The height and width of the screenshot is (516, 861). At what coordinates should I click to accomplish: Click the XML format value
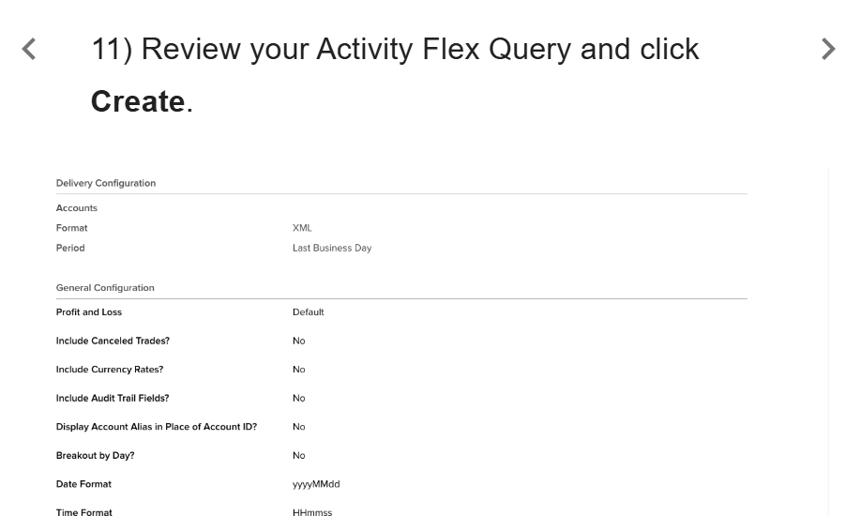[302, 228]
